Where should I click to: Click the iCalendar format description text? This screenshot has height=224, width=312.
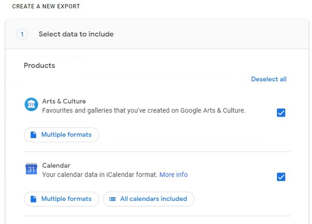[99, 175]
